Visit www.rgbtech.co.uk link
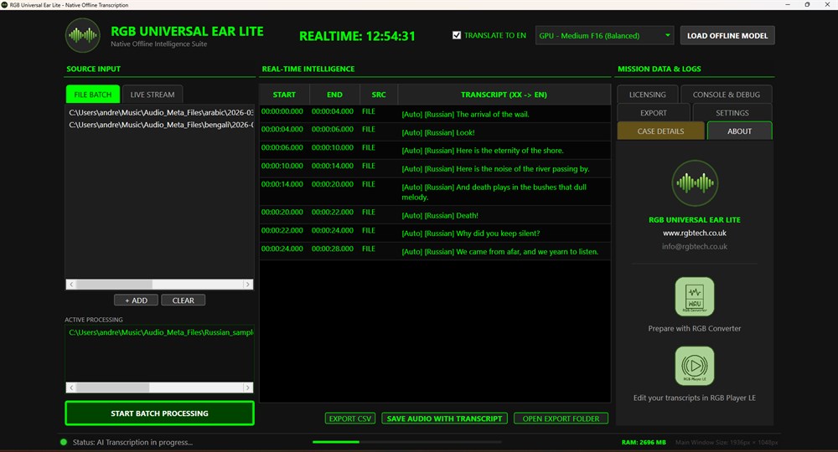This screenshot has width=838, height=452. 694,234
